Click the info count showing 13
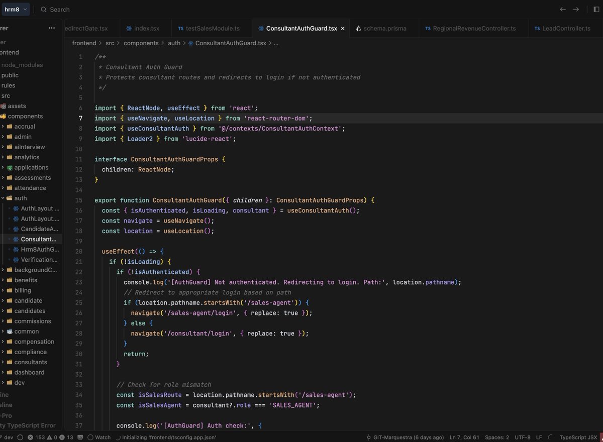The width and height of the screenshot is (603, 442). 66,437
